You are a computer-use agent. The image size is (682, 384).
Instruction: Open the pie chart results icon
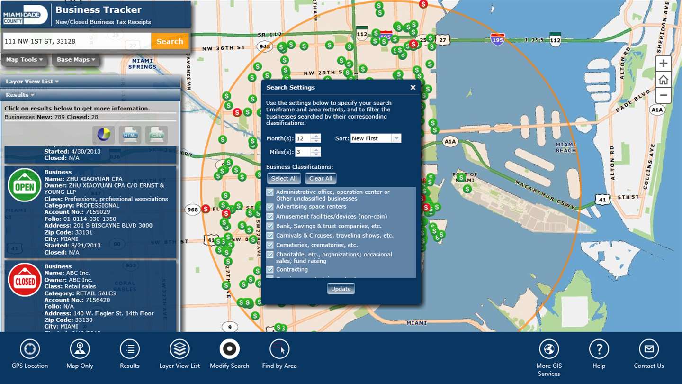click(x=104, y=135)
